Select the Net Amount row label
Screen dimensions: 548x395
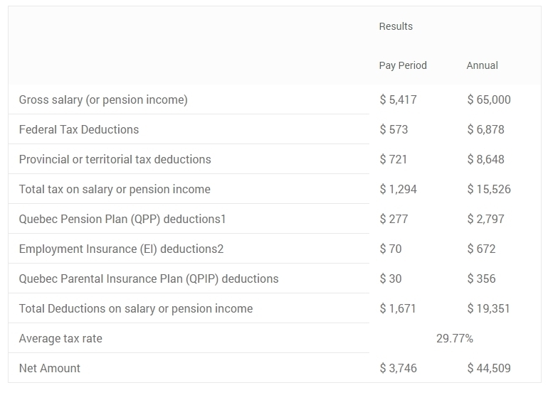50,368
